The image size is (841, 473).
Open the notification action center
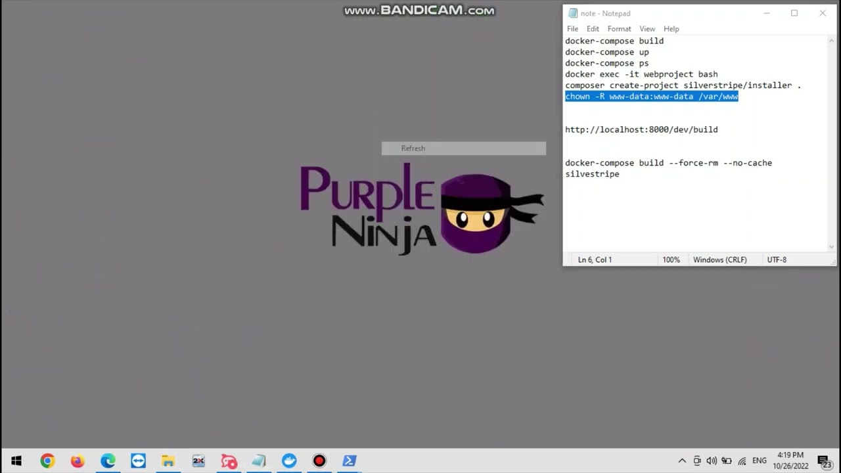coord(824,461)
